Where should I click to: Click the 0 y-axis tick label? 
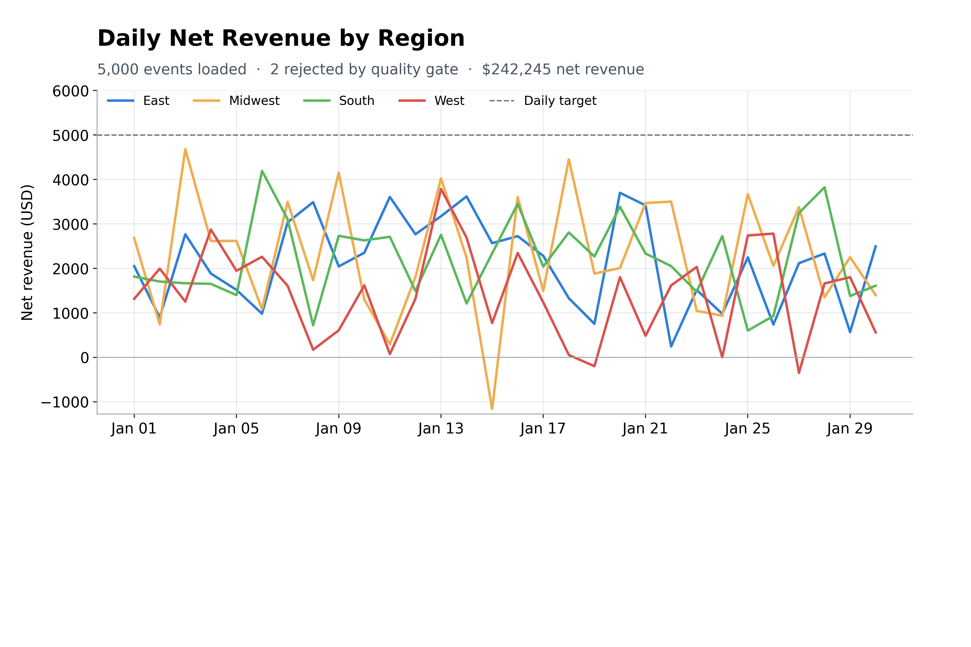coord(85,358)
